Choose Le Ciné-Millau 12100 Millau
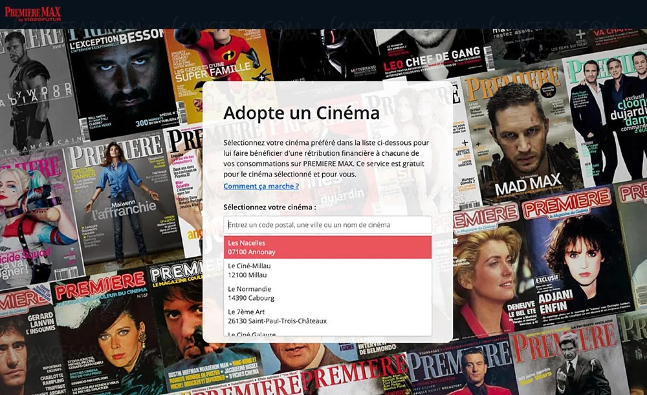The height and width of the screenshot is (395, 647). 327,270
